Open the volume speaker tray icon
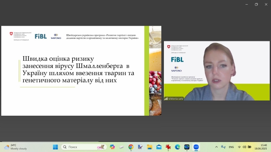The height and width of the screenshot is (152, 271). point(244,147)
